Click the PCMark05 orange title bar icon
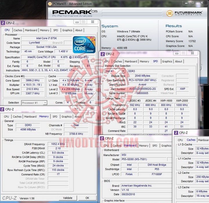 click(50, 4)
